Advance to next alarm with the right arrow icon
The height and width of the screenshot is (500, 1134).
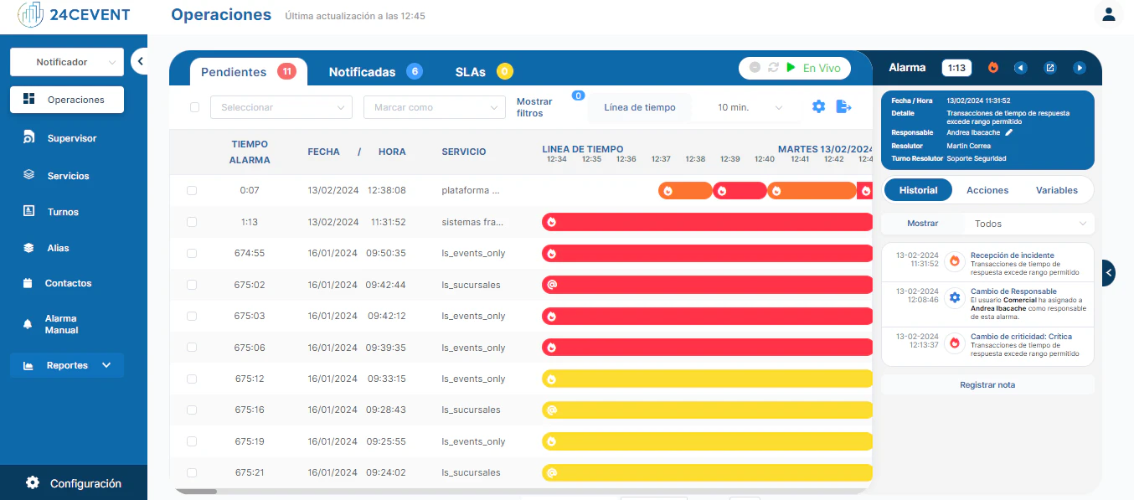(x=1080, y=67)
